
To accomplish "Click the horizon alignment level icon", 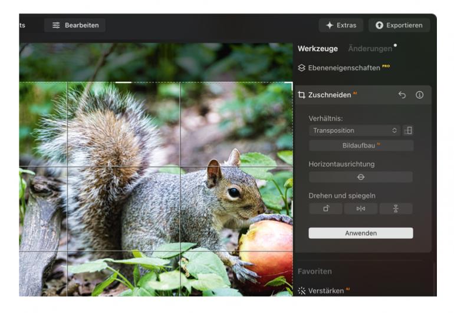I will tap(361, 177).
